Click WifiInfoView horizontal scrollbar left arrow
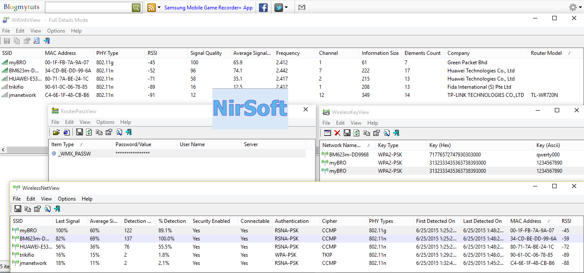Screen dimensions: 584x273 pyautogui.click(x=3, y=150)
